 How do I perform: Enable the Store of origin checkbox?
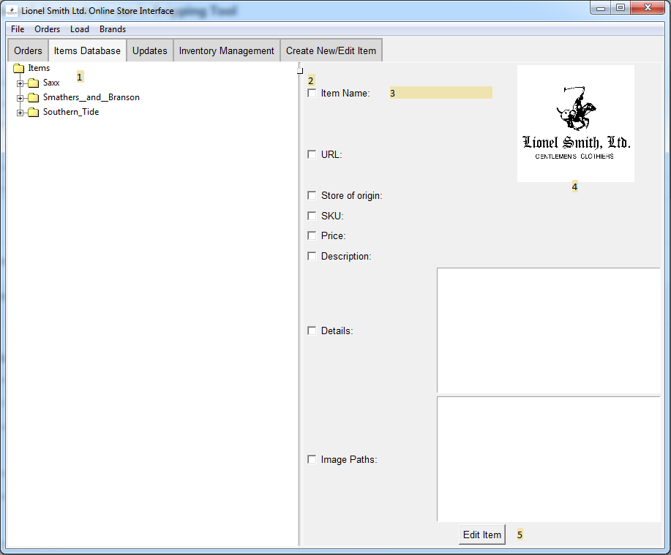point(312,195)
